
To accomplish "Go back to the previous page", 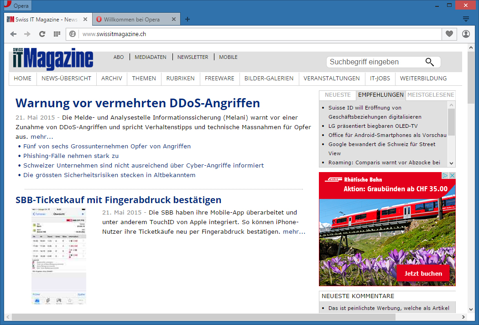I will [13, 34].
